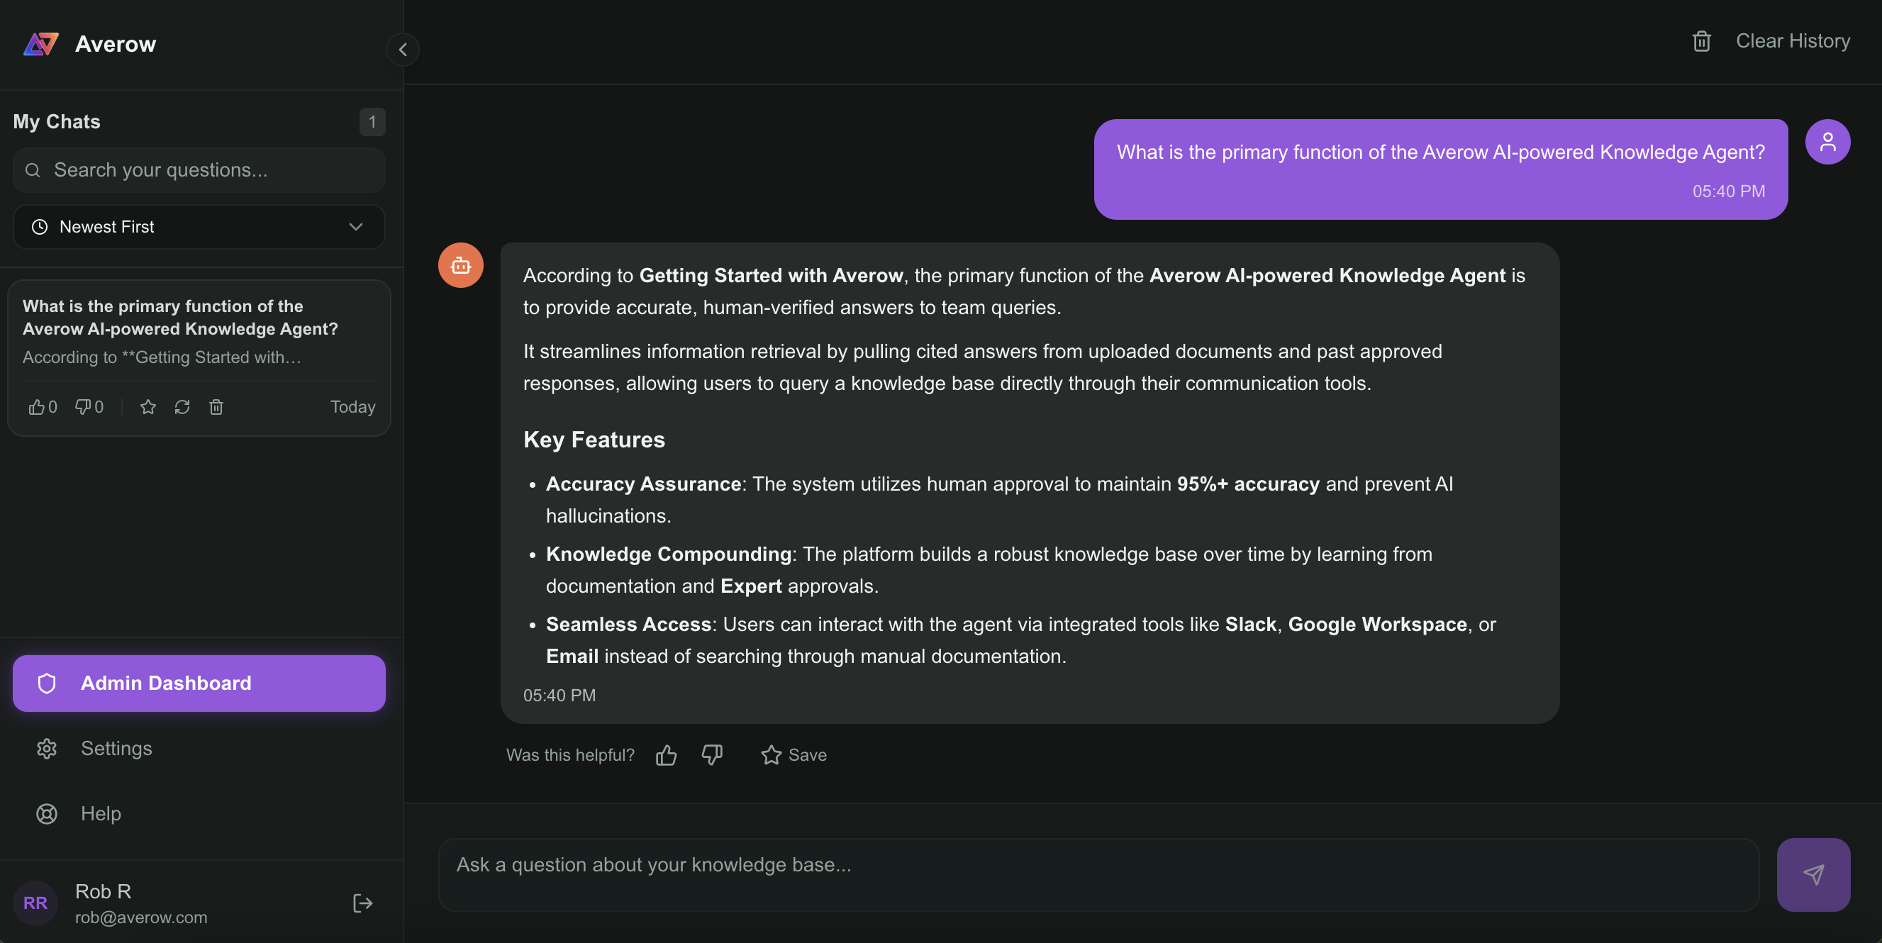Click the orange bot avatar next to the answer

[x=460, y=265]
